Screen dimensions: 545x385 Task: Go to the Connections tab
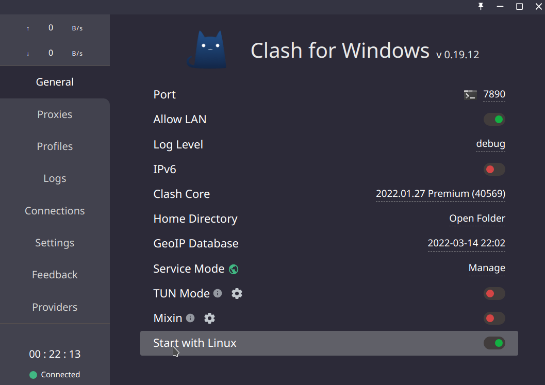55,211
